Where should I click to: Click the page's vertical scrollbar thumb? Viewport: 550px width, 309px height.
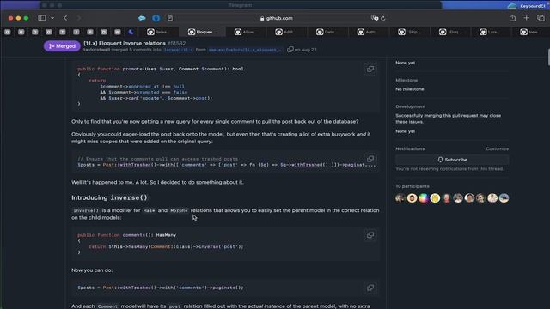tap(548, 58)
